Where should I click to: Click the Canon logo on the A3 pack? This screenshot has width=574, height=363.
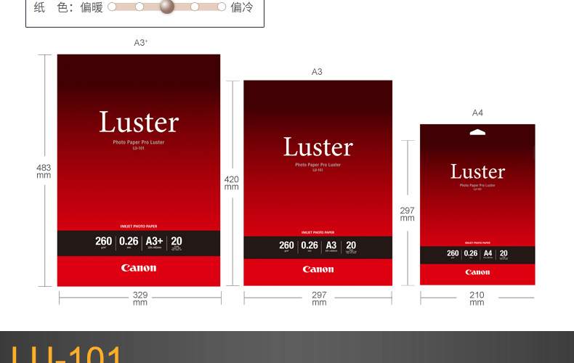(318, 269)
